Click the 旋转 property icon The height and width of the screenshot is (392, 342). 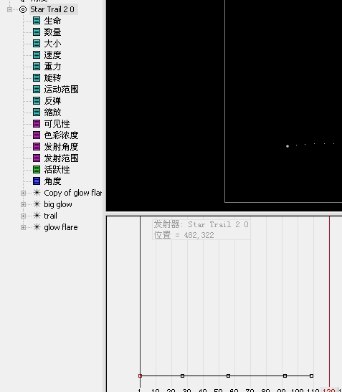point(37,78)
